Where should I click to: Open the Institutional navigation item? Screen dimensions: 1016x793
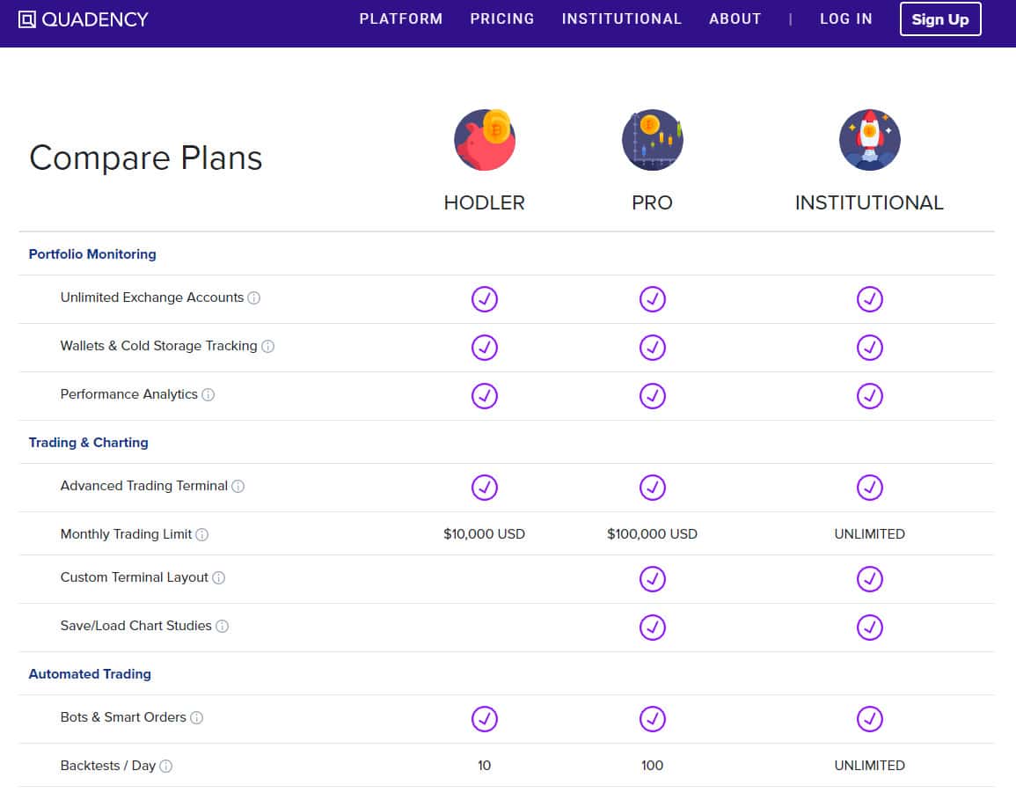tap(622, 18)
